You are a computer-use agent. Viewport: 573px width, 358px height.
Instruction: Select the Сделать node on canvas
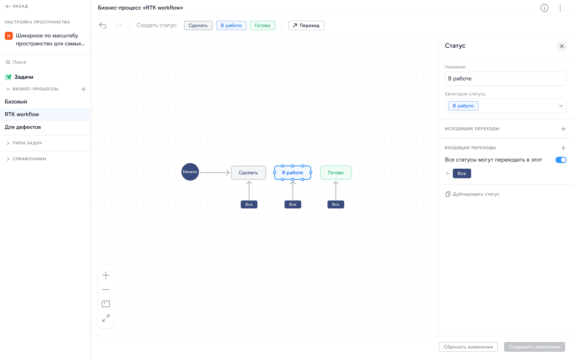point(248,173)
